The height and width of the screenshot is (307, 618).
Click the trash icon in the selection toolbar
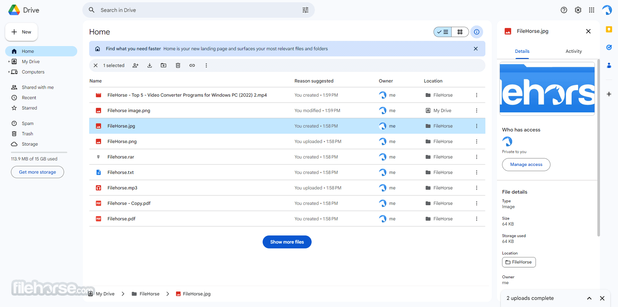pos(178,65)
